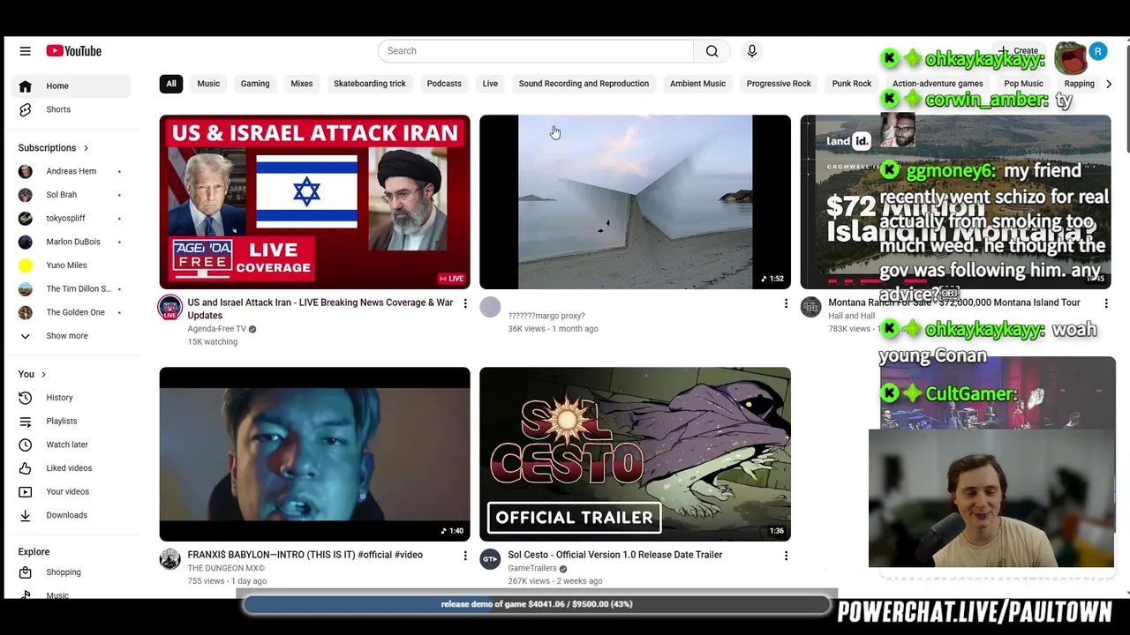
Task: Open options menu for Sol Cesto video
Action: [786, 556]
